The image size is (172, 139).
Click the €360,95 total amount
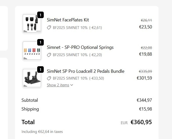141,122
